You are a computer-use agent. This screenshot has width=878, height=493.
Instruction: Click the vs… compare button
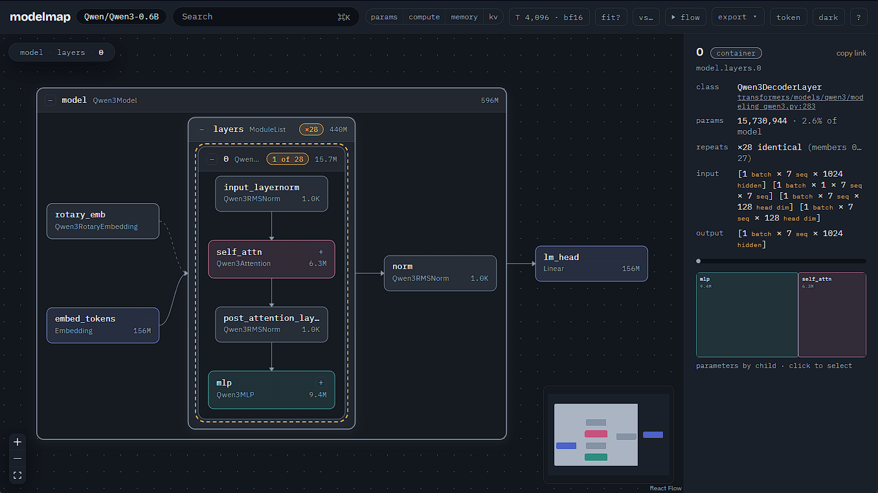click(x=646, y=17)
